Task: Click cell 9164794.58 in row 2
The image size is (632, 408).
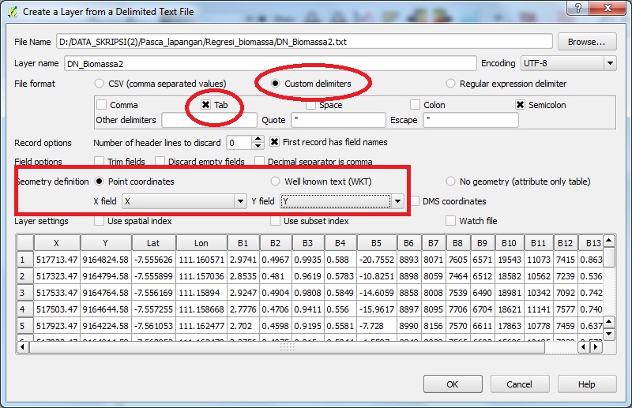Action: click(106, 276)
